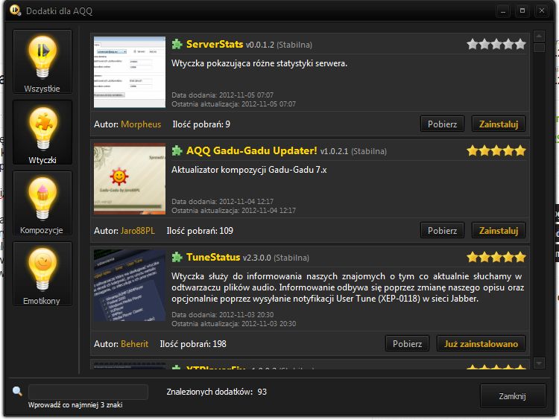Click the 'Znalezionych dodatków: 93' count text

point(216,392)
